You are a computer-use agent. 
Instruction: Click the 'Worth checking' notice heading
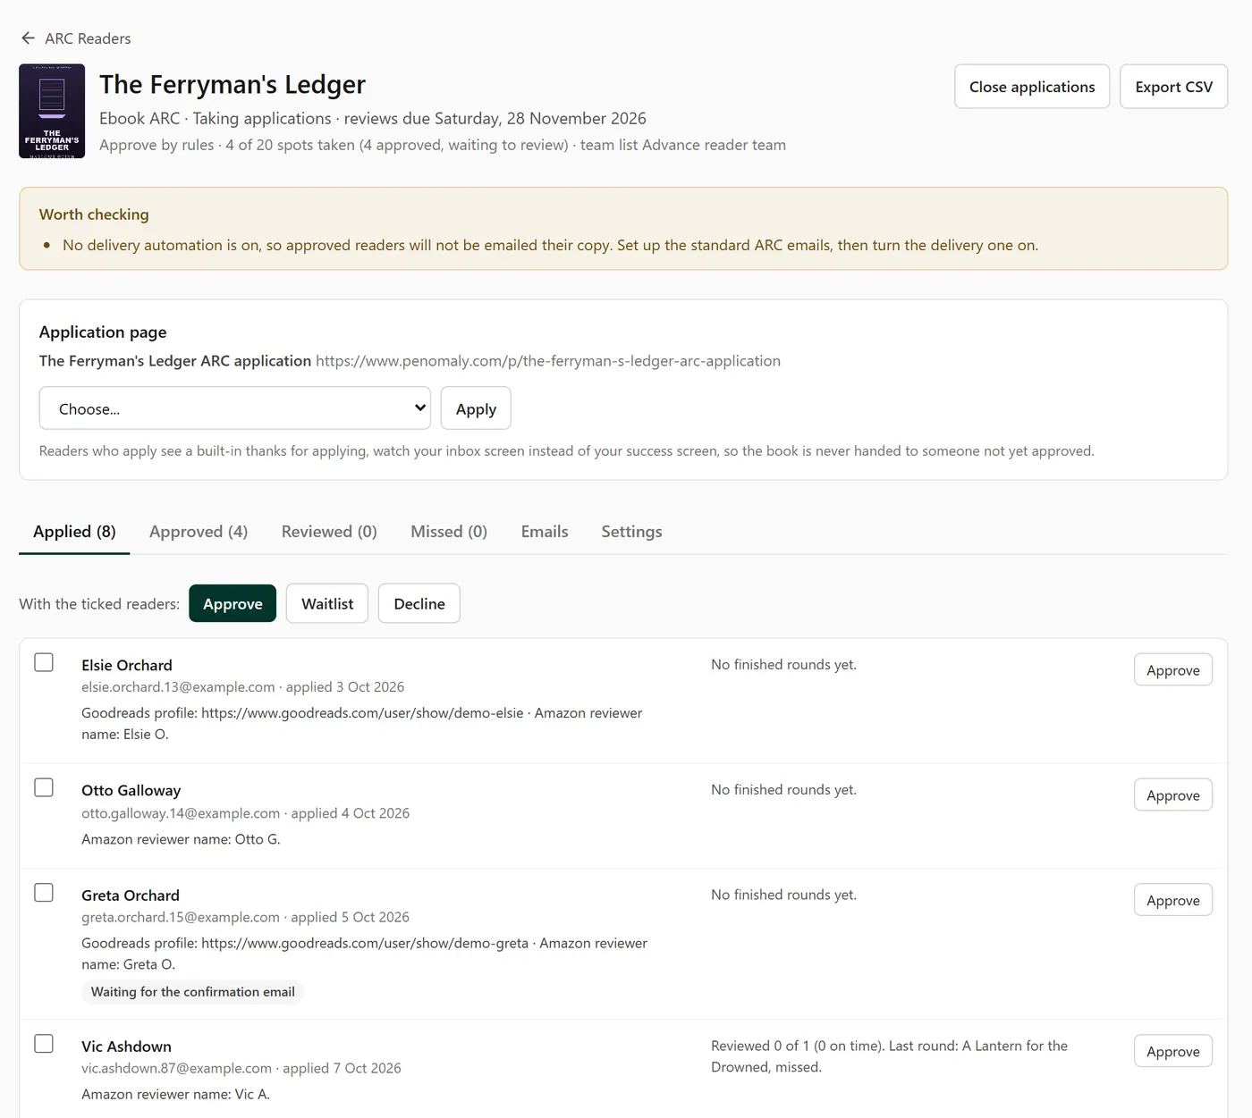coord(94,214)
